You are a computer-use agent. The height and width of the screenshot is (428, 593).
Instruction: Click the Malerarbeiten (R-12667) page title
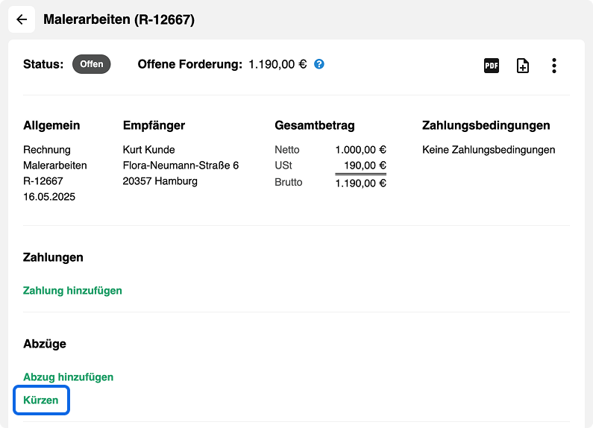[x=119, y=19]
